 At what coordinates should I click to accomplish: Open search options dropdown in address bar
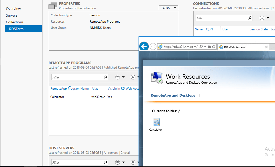point(205,46)
